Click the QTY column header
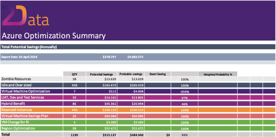276x137 pixels. [74, 74]
